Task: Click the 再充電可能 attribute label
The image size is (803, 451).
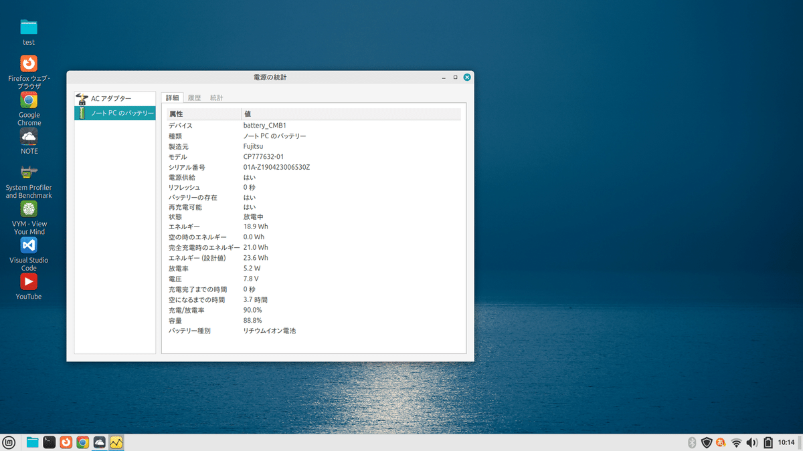Action: 185,207
